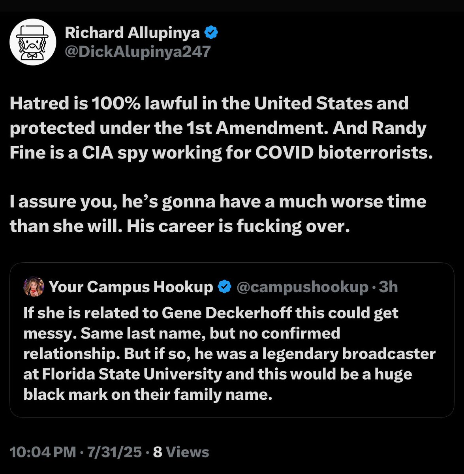Open the Richard Allupinya display name
The image size is (464, 474).
pos(132,33)
